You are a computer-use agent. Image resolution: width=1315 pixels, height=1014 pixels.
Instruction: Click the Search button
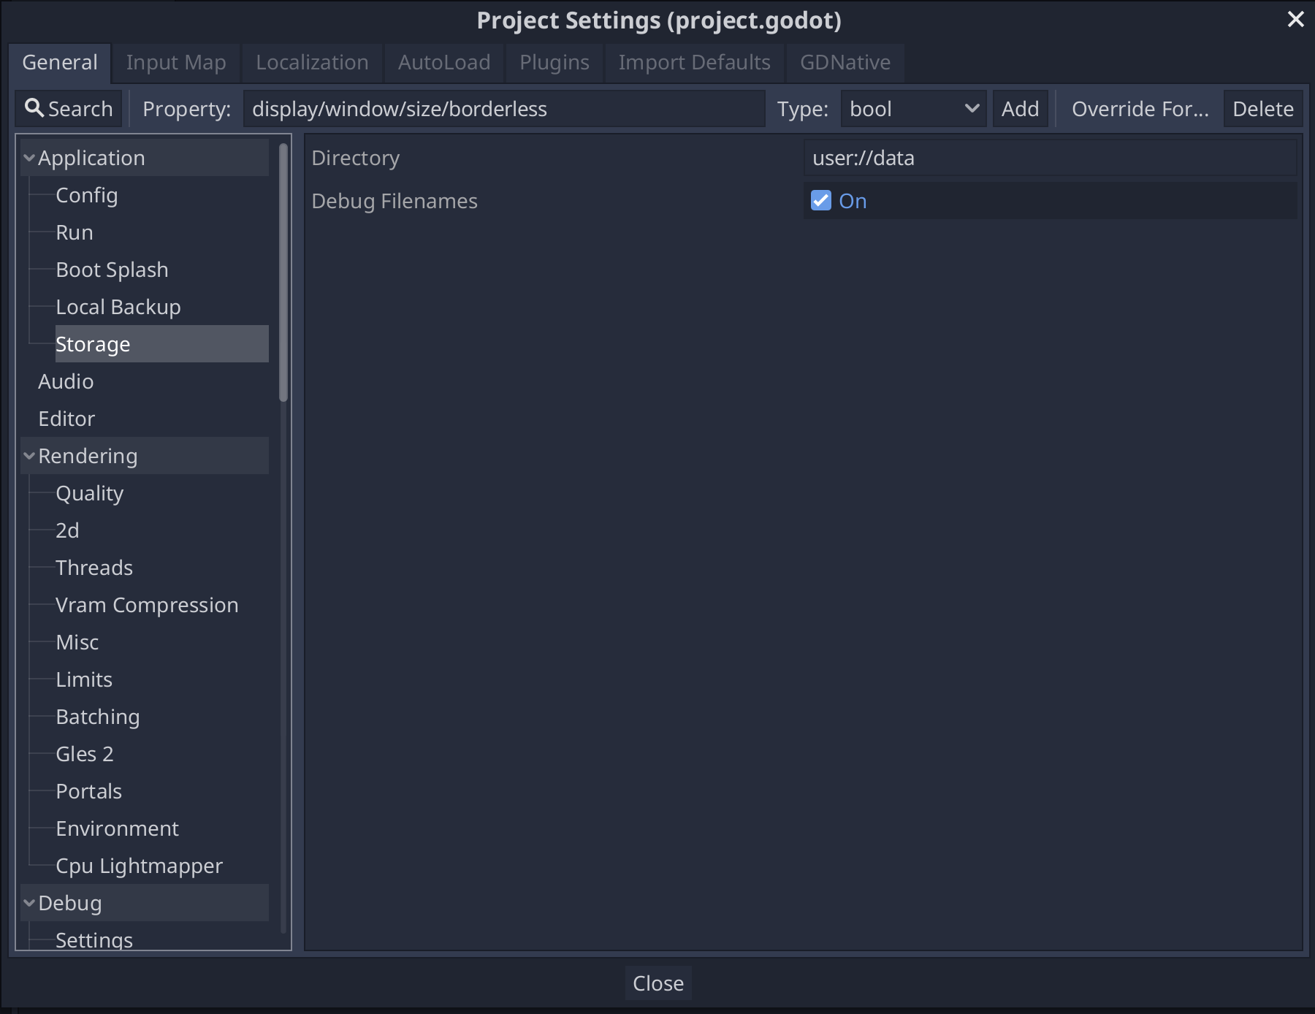tap(69, 109)
